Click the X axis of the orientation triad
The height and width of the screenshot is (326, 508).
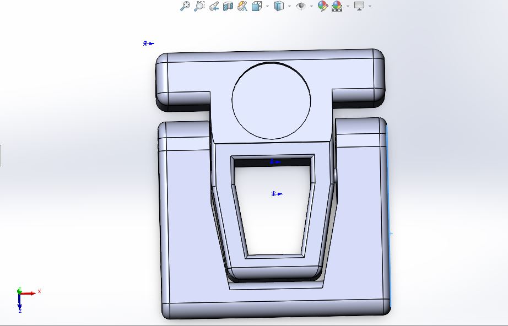coord(29,294)
